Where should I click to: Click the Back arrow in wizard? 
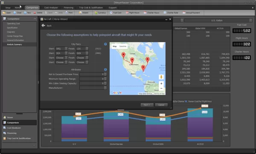tap(43, 26)
